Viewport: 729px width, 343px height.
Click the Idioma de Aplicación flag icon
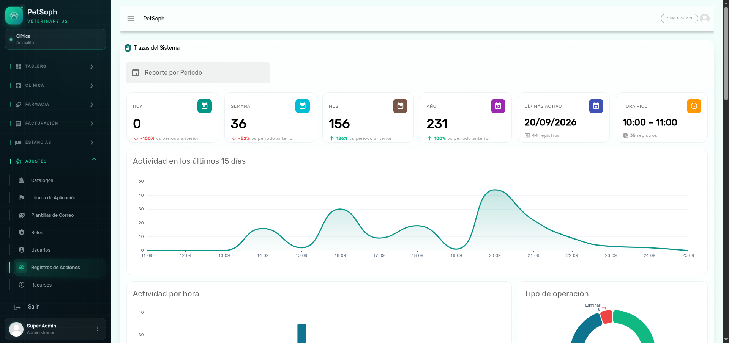point(22,197)
